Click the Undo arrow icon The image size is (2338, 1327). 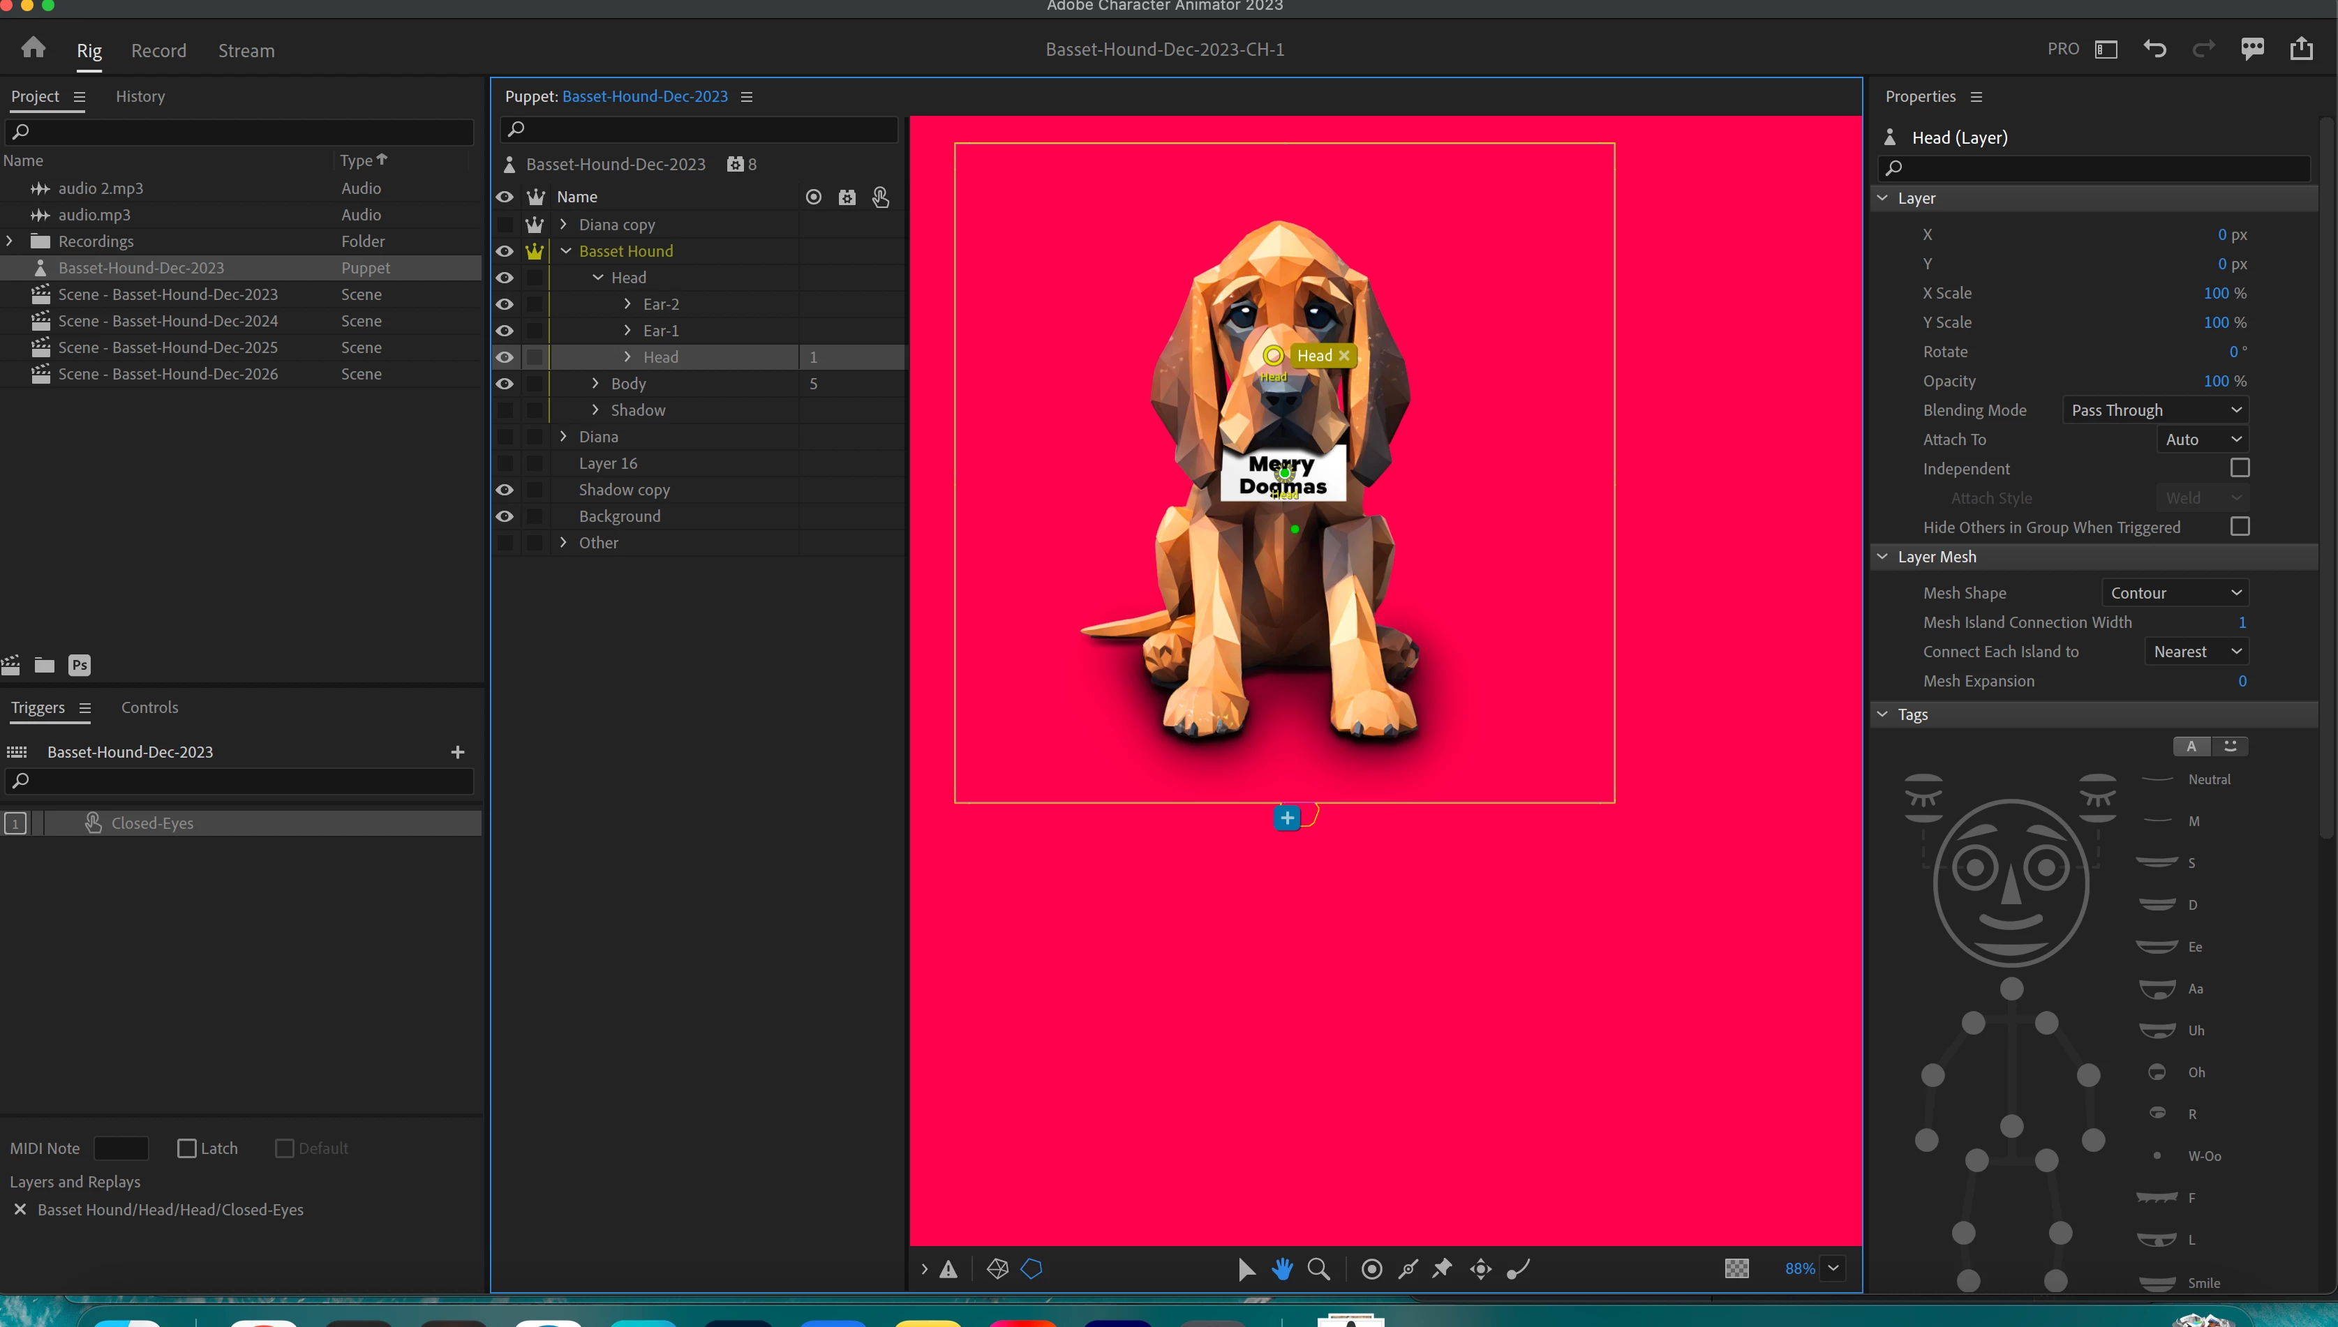point(2154,48)
